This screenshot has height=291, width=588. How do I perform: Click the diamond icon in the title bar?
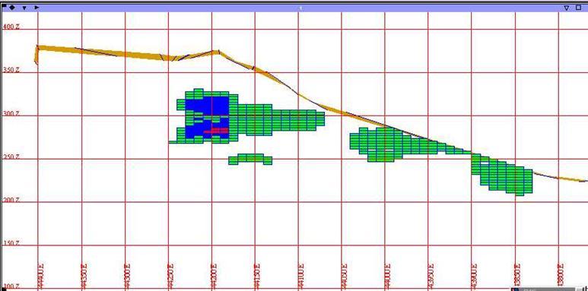pyautogui.click(x=11, y=8)
